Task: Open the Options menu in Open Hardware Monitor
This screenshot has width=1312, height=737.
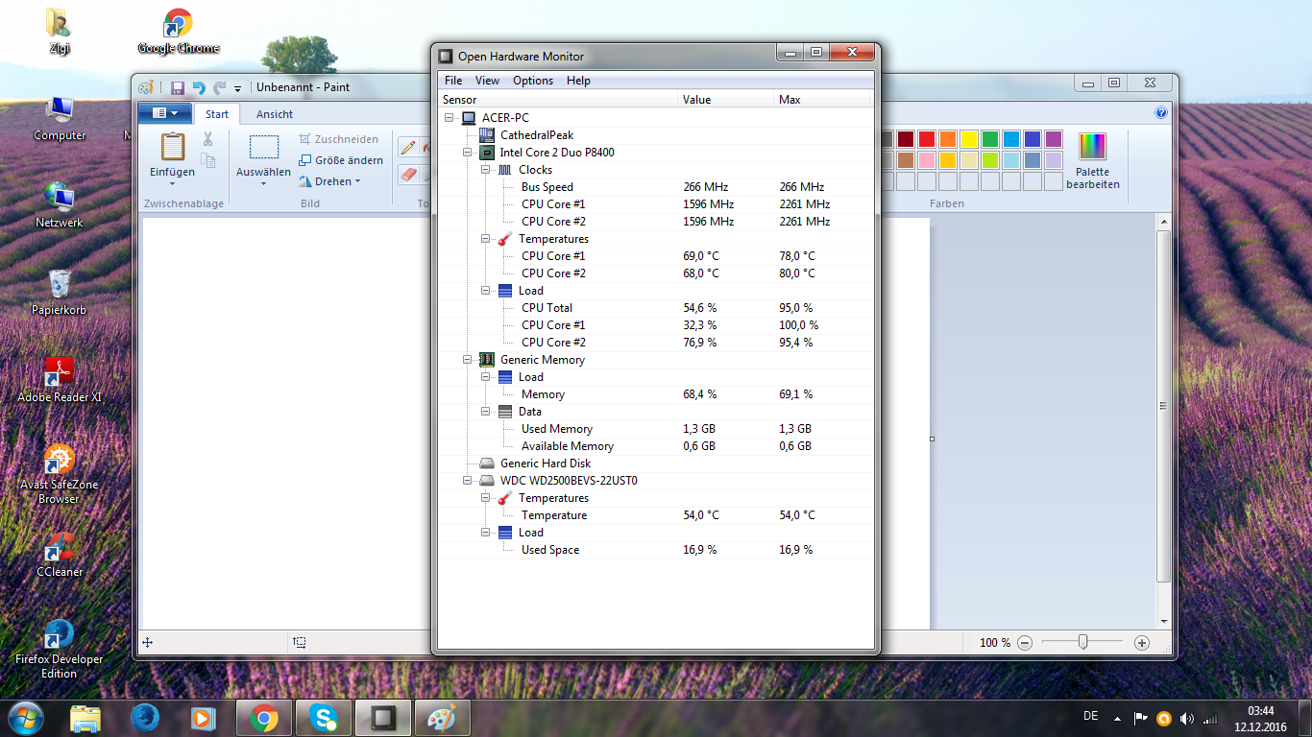Action: point(532,81)
